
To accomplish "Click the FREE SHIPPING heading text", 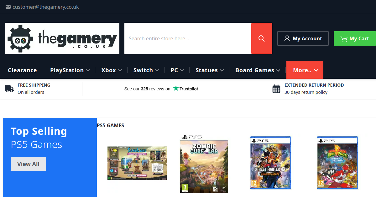I will (34, 85).
